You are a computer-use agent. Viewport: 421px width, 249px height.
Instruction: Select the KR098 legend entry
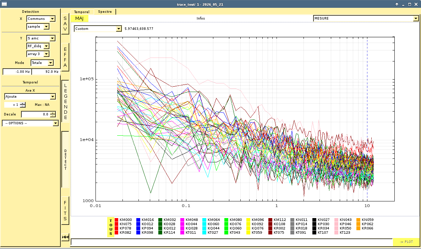[x=147, y=233]
